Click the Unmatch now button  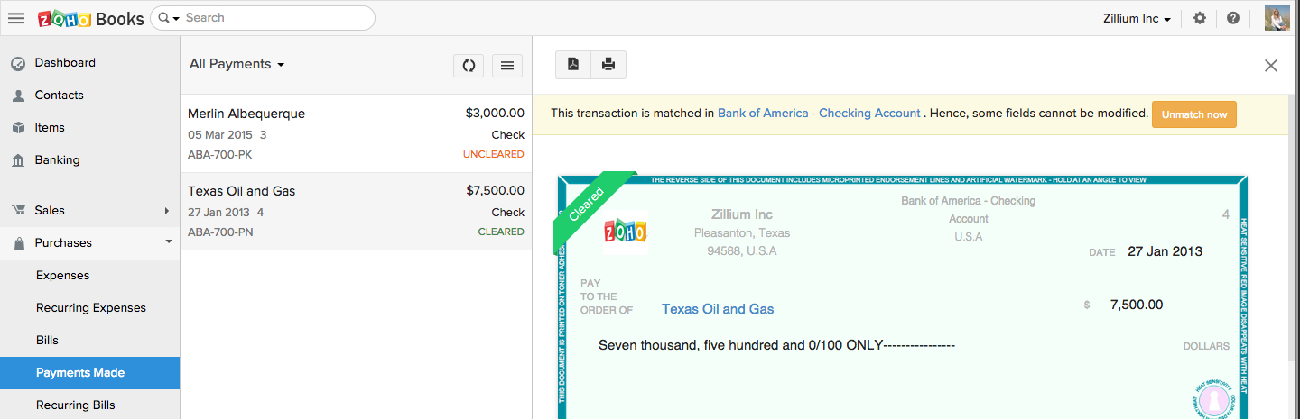1193,114
